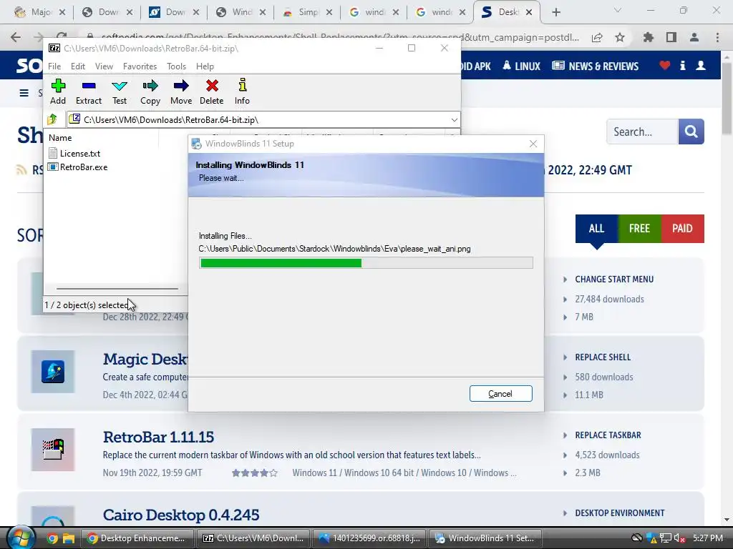Switch to WindowBlinds 11 Setup taskbar button
This screenshot has height=549, width=733.
click(485, 538)
